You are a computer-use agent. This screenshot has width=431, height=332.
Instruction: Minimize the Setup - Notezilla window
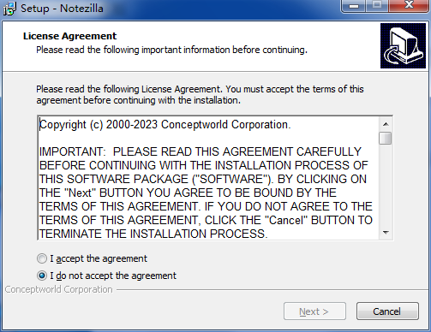354,6
